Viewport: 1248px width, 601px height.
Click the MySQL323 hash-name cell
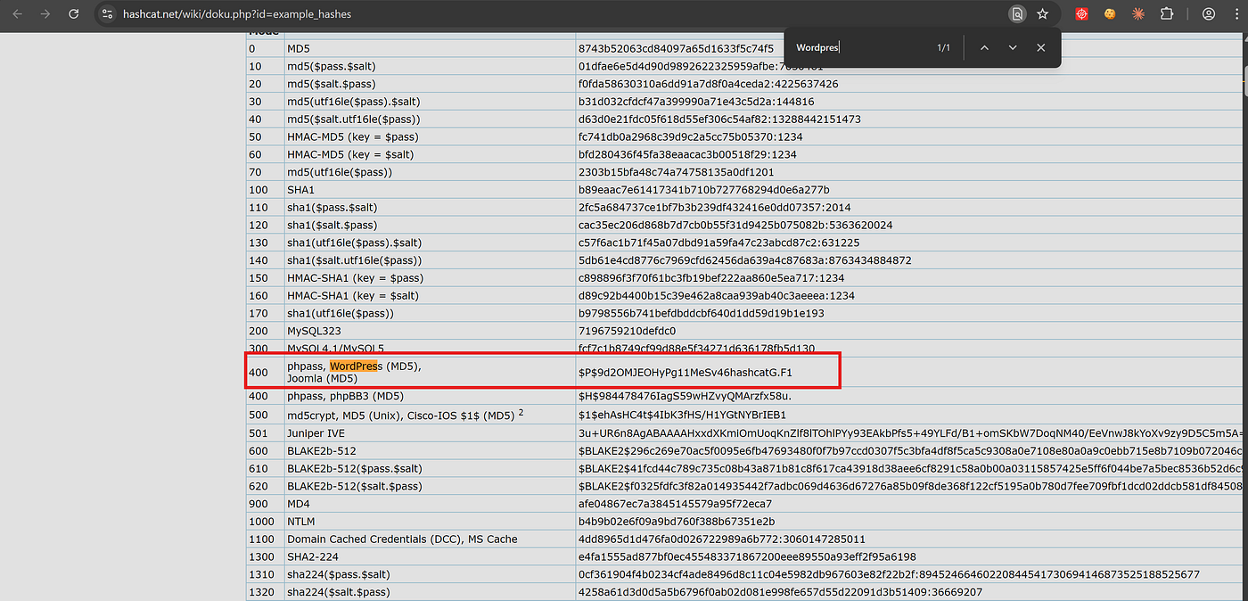click(x=430, y=331)
